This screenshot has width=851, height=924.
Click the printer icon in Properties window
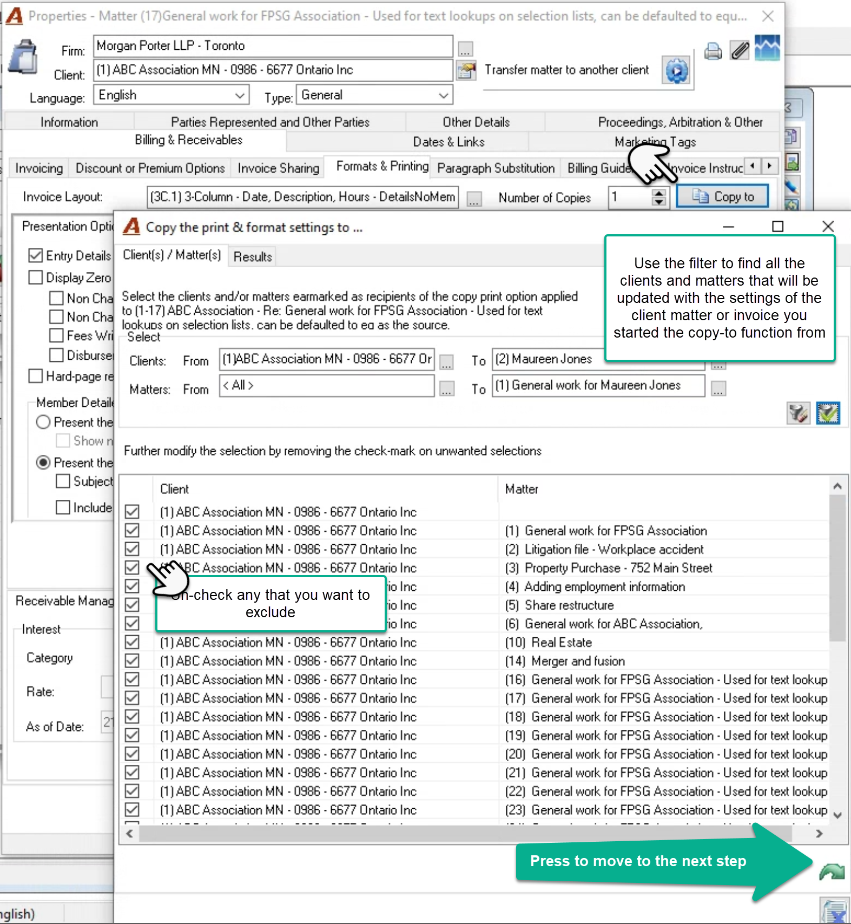click(x=713, y=51)
